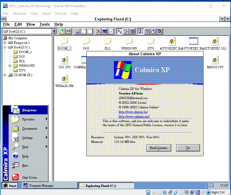Image resolution: width=231 pixels, height=195 pixels.
Task: Sort files by name
Action: pos(141,31)
